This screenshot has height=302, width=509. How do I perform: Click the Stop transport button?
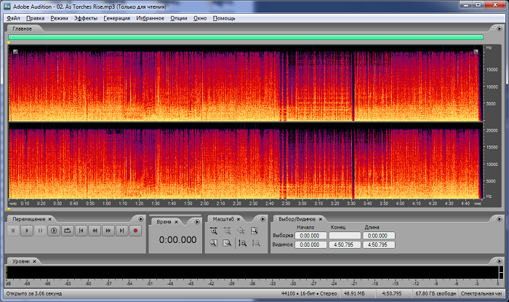(x=12, y=231)
